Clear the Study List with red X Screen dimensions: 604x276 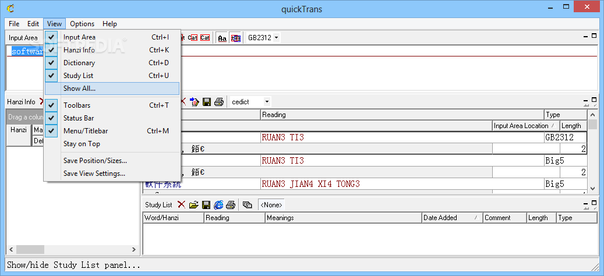(x=181, y=205)
